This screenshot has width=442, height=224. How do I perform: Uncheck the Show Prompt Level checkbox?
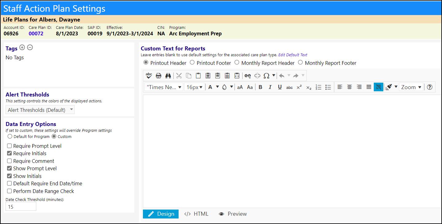[10, 168]
